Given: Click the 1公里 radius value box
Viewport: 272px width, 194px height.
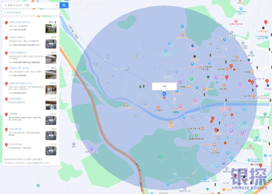Looking at the screenshot, I should point(264,97).
